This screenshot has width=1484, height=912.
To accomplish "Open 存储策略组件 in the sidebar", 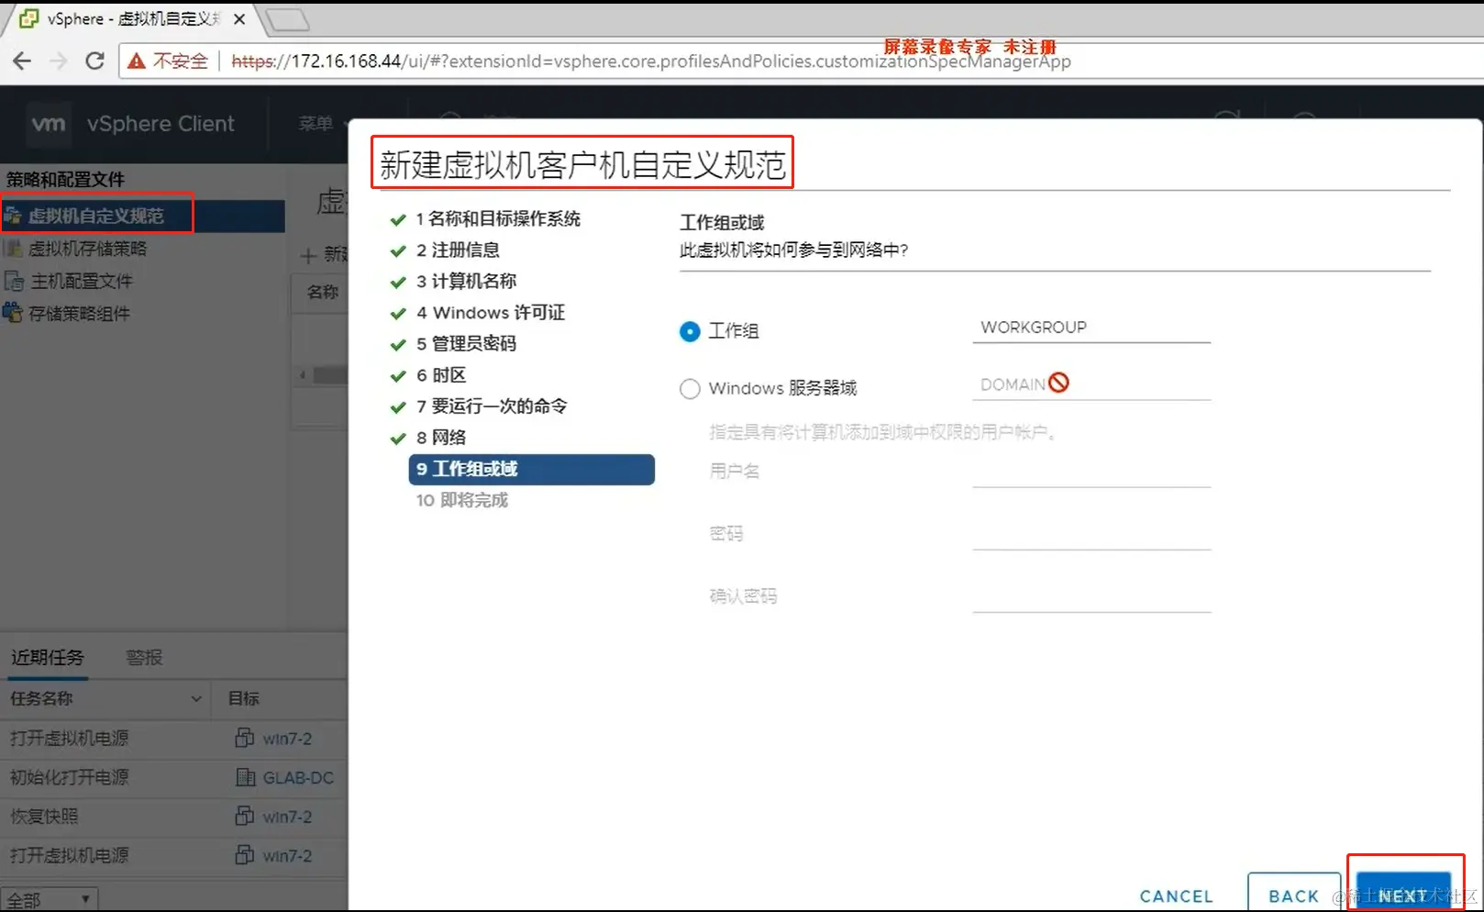I will pyautogui.click(x=79, y=313).
